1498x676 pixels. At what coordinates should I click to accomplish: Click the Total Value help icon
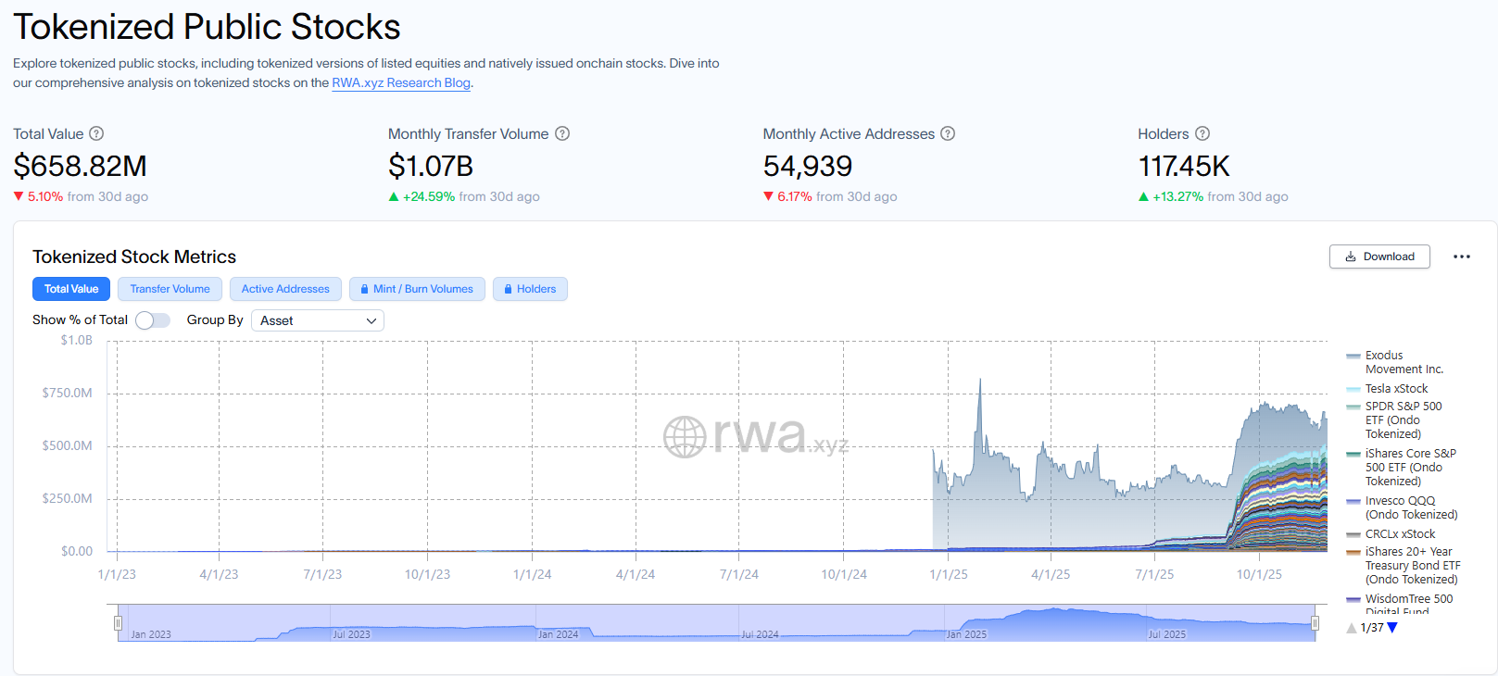pyautogui.click(x=96, y=133)
